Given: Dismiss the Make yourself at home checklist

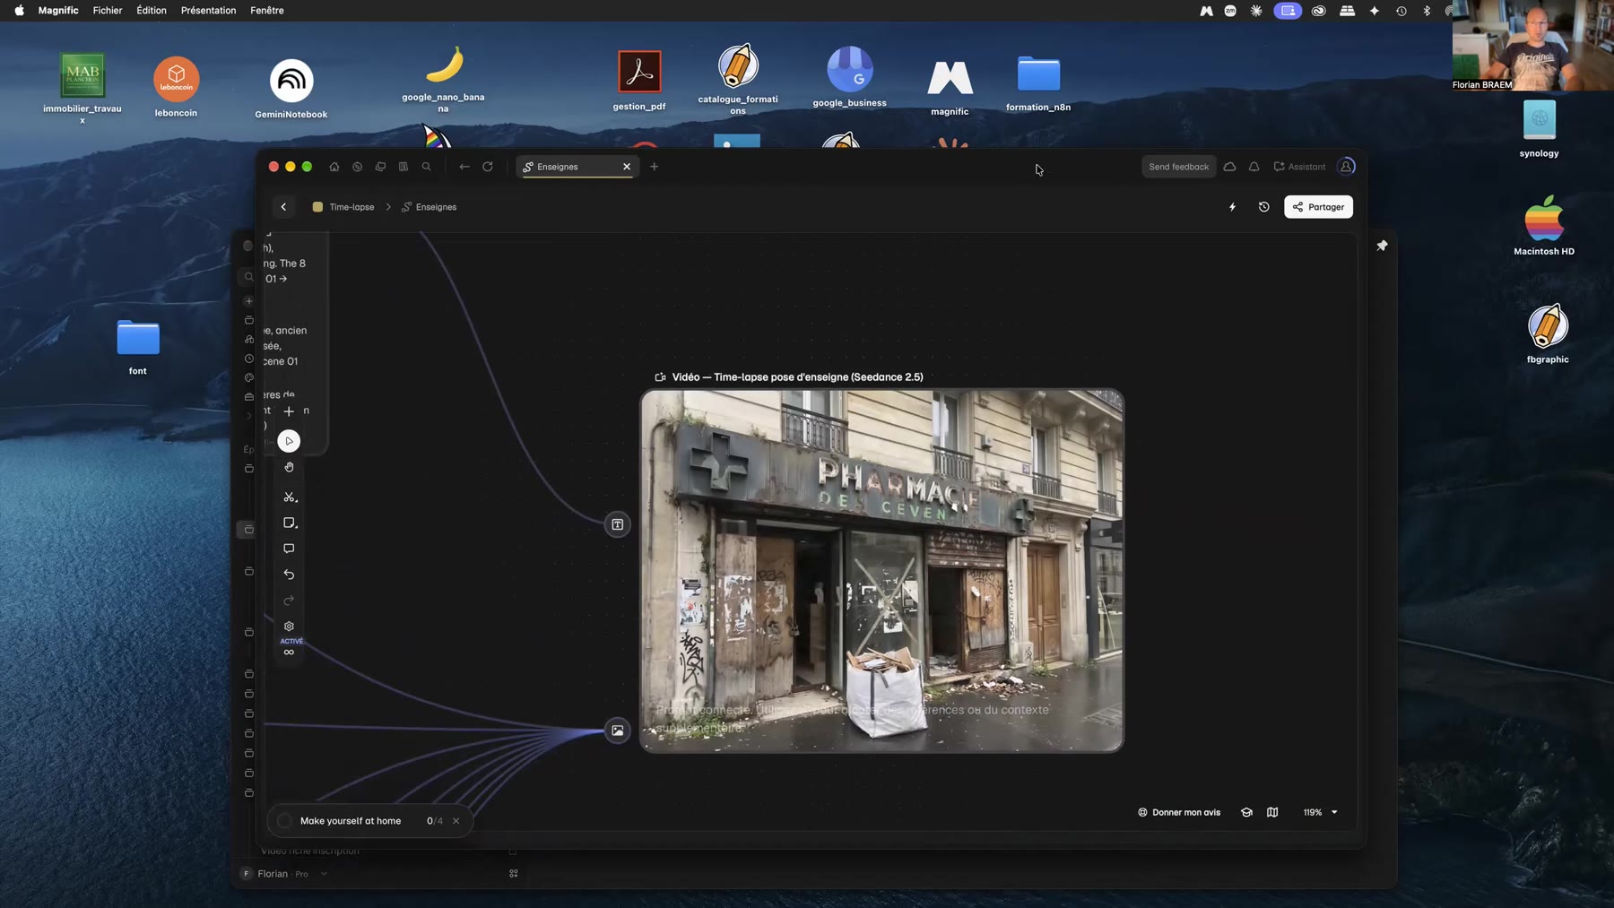Looking at the screenshot, I should (456, 821).
